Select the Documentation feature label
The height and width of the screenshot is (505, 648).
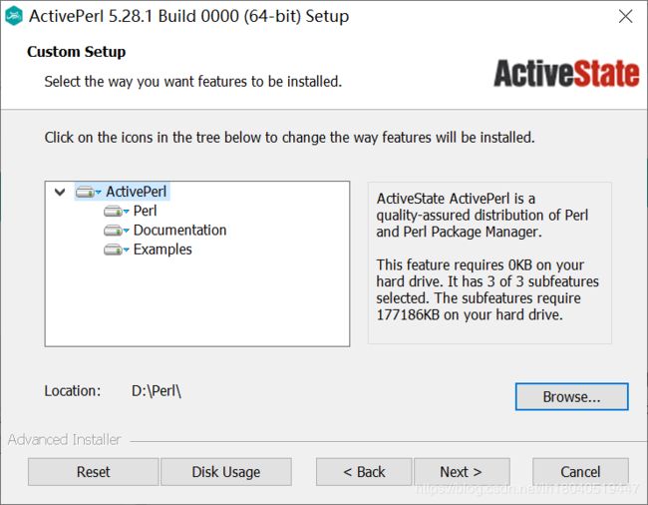pyautogui.click(x=179, y=231)
